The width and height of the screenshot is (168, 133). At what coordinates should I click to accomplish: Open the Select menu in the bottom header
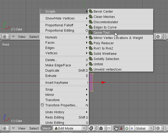coord(34,128)
